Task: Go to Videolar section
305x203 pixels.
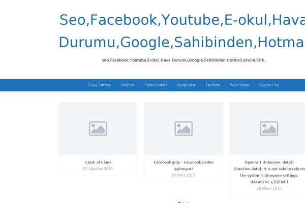Action: pyautogui.click(x=128, y=85)
